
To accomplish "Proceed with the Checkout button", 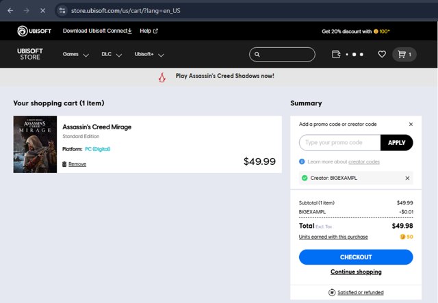I will click(356, 257).
